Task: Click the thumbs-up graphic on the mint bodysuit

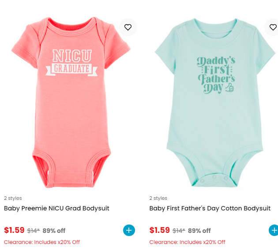Action: point(229,87)
